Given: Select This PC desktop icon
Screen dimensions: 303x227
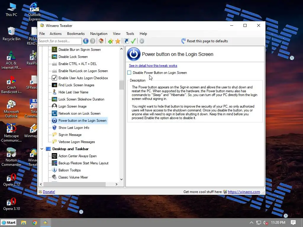Looking at the screenshot, I should 12,9.
